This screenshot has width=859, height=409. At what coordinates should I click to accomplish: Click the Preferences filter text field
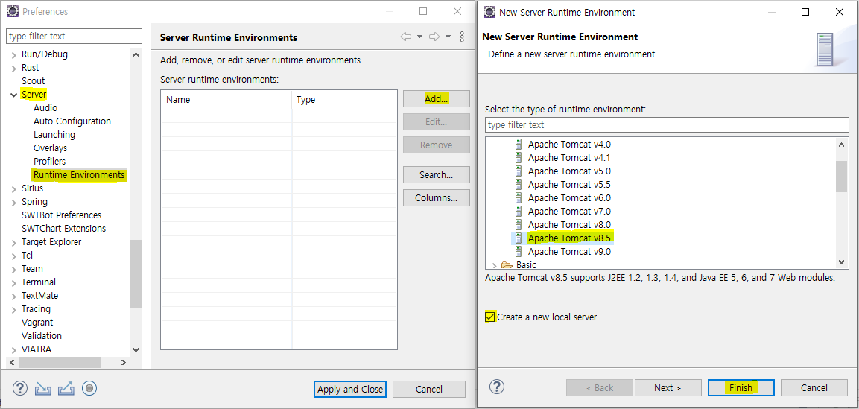74,37
